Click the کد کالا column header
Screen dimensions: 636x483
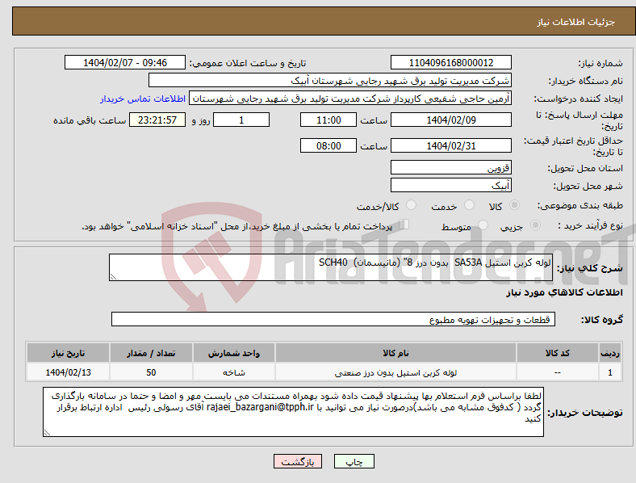click(558, 353)
